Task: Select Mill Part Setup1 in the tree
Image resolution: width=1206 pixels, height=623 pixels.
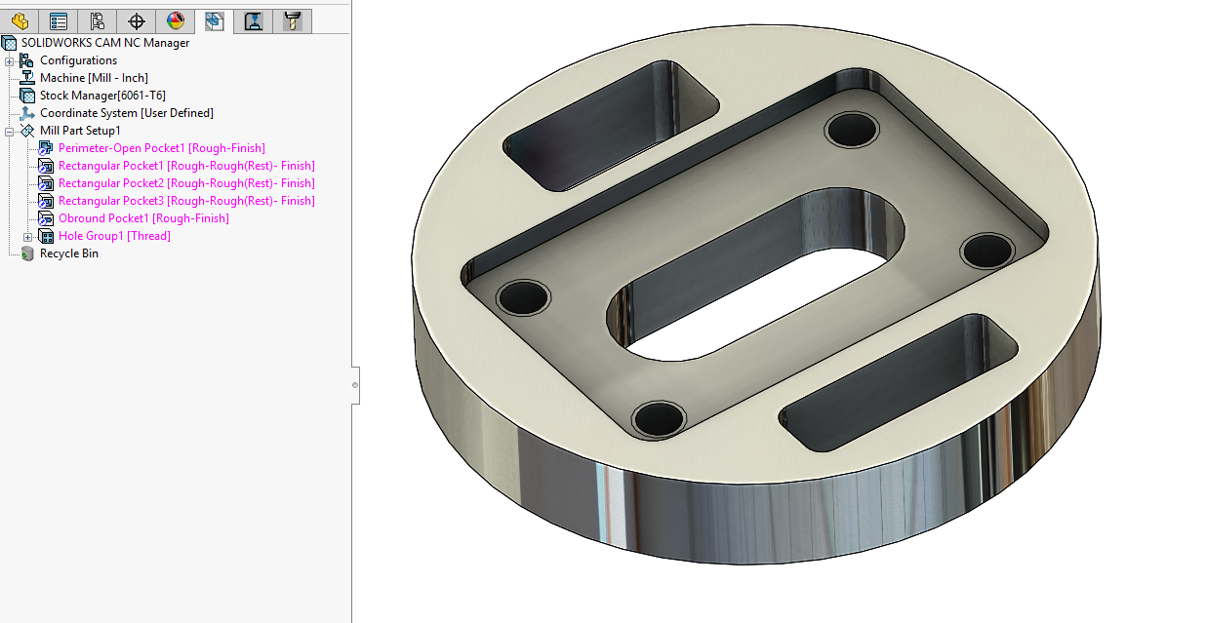Action: (x=80, y=131)
